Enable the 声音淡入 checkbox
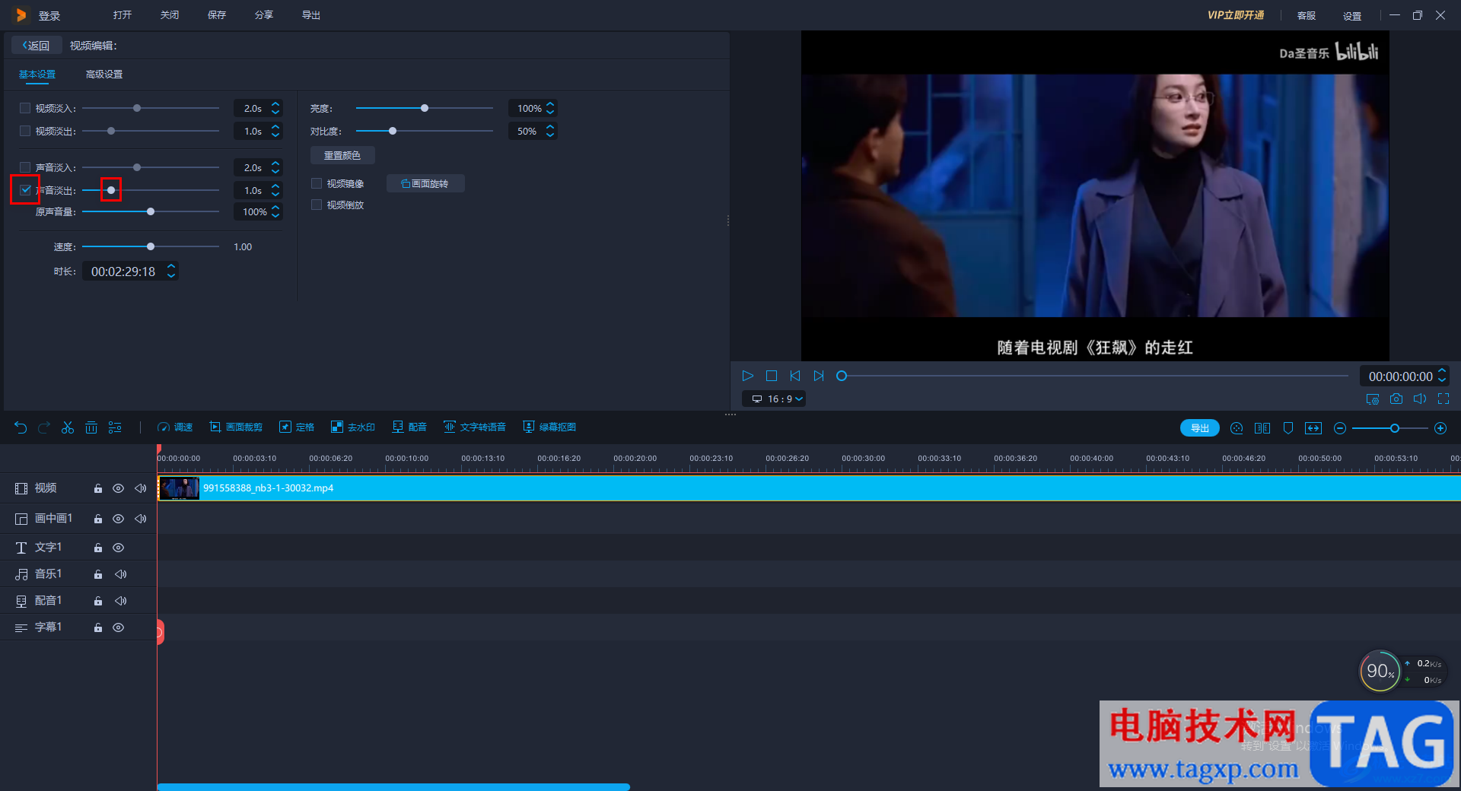This screenshot has height=791, width=1461. pos(25,167)
